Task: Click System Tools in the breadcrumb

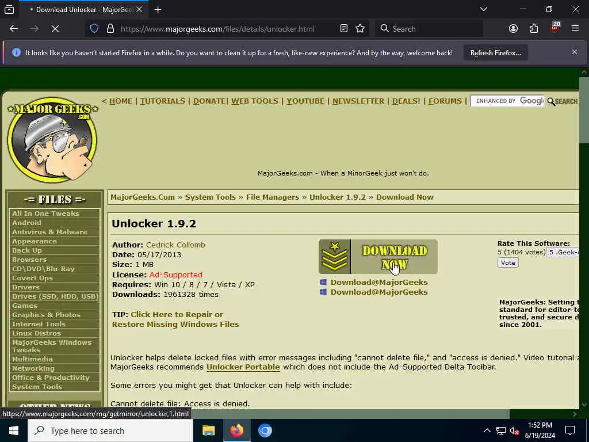Action: pyautogui.click(x=211, y=197)
